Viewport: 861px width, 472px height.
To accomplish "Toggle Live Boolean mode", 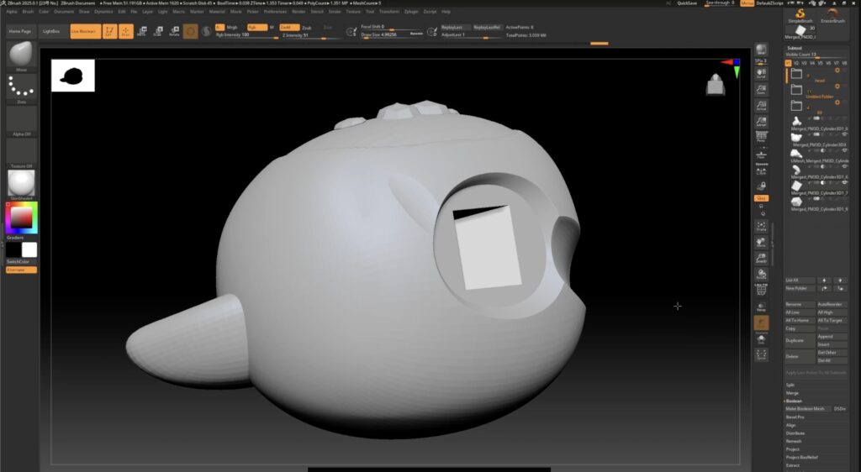I will pyautogui.click(x=85, y=31).
